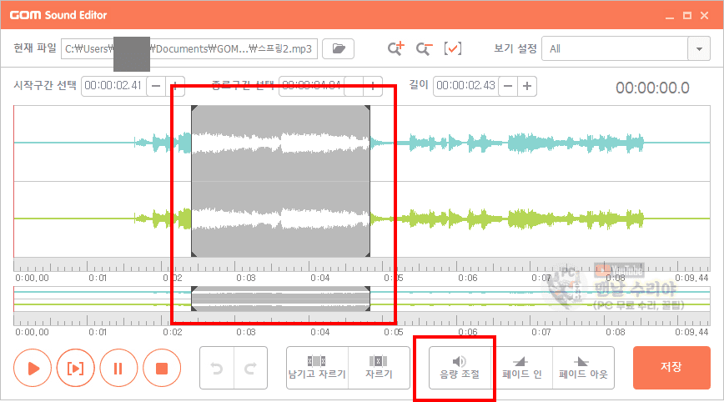Open file browser with folder icon
The image size is (724, 402).
tap(338, 48)
